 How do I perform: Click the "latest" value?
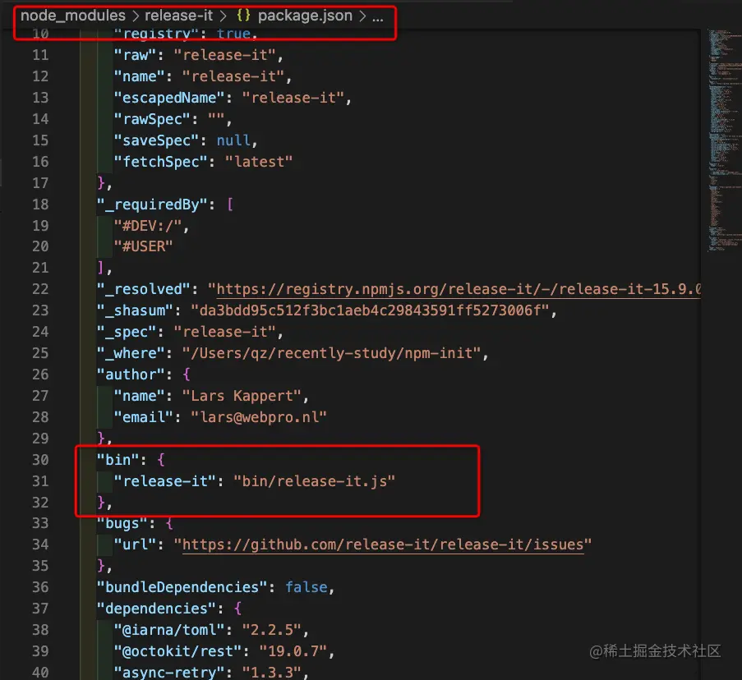[x=259, y=162]
